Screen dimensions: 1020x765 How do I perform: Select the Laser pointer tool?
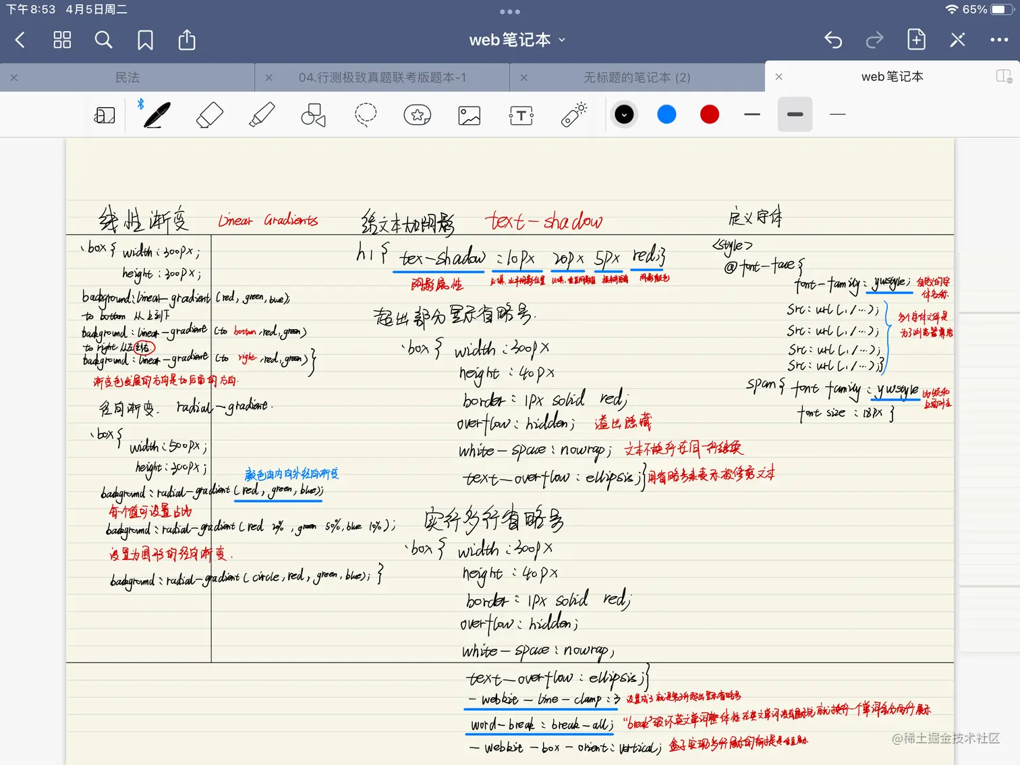point(574,115)
